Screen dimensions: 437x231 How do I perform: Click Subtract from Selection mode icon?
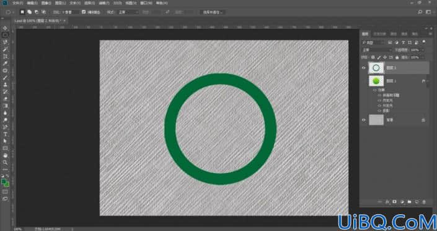point(37,12)
